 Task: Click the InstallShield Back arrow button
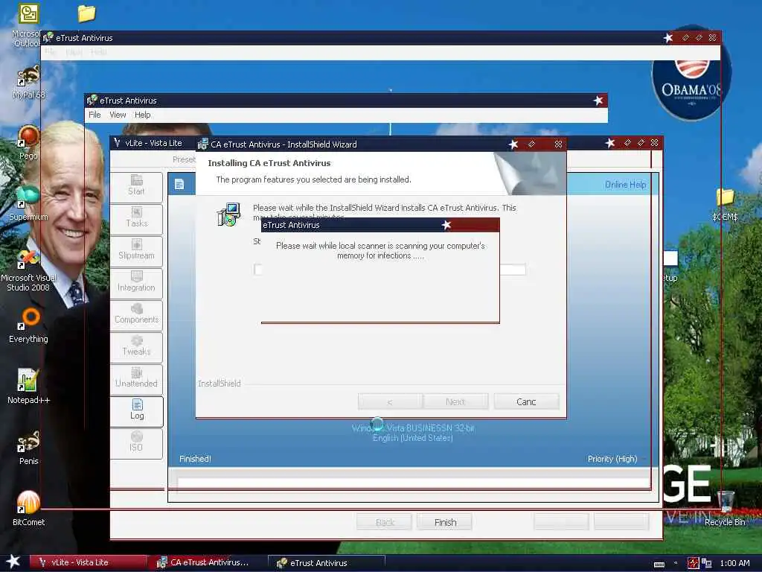click(390, 401)
